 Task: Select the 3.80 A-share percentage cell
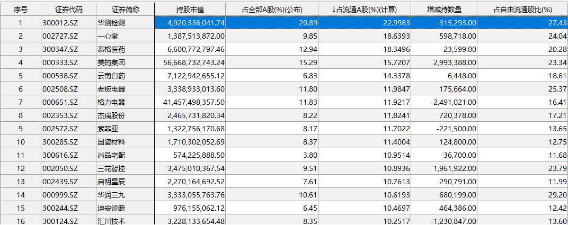coord(272,155)
